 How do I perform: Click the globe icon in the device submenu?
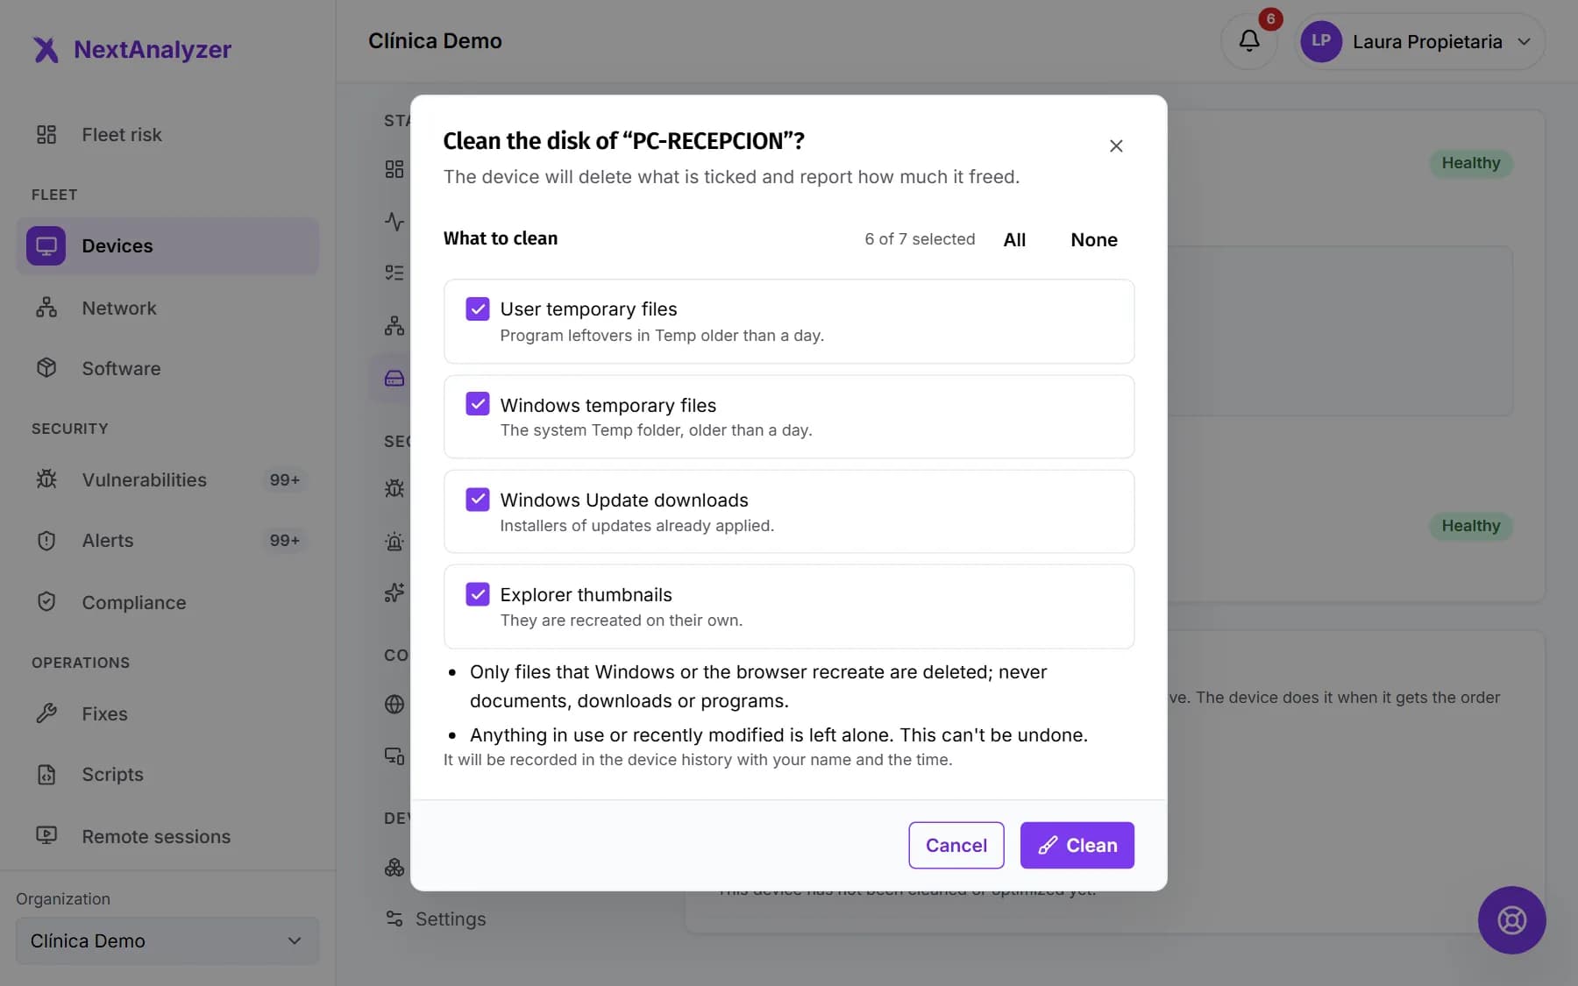394,704
